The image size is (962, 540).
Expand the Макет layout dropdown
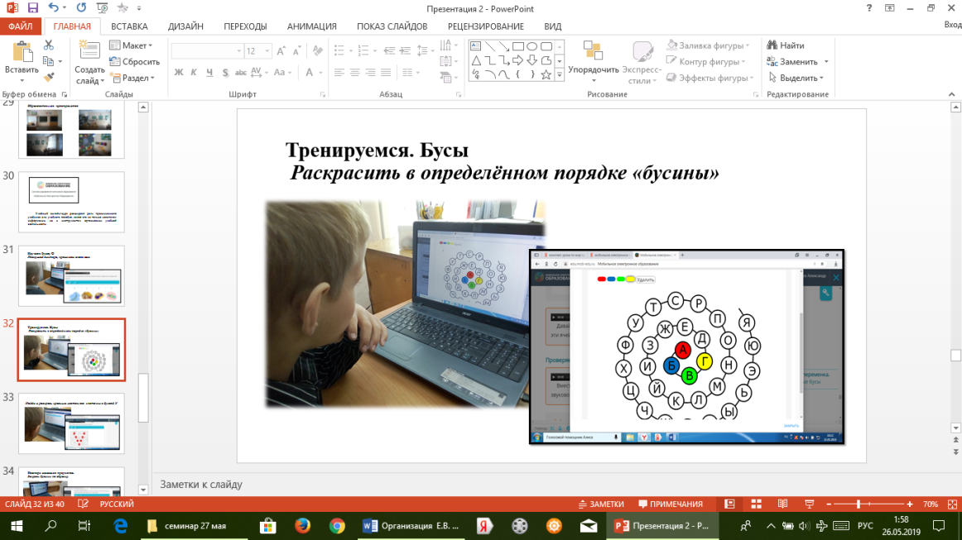pos(134,45)
